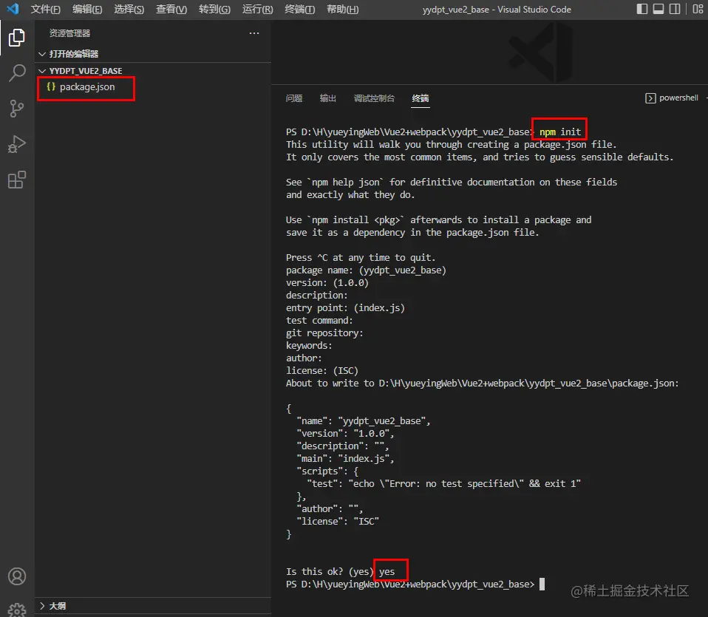Click the powershell terminal label
Image resolution: width=708 pixels, height=617 pixels.
[x=678, y=98]
